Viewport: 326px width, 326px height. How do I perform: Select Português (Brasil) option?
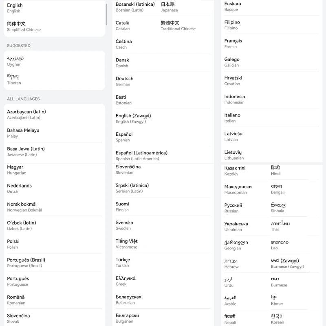click(26, 262)
